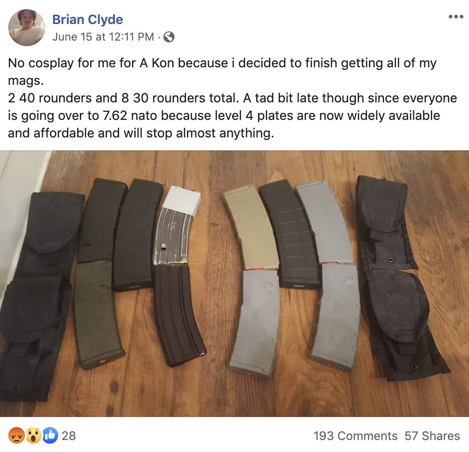The image size is (469, 452).
Task: Click the wow face reaction icon
Action: click(33, 435)
